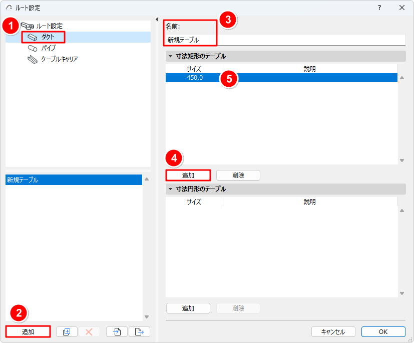414x343 pixels.
Task: Click 追加 button below the table list
Action: (x=28, y=331)
